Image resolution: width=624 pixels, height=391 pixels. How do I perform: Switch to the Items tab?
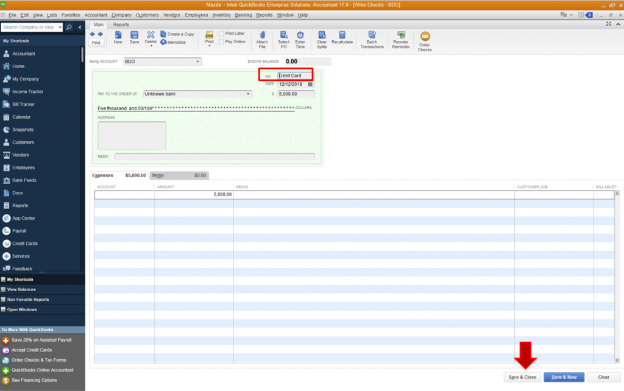[179, 175]
